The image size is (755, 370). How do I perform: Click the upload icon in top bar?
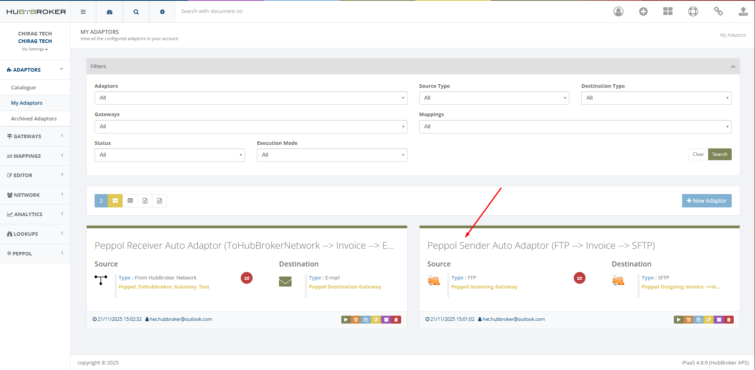pyautogui.click(x=743, y=11)
